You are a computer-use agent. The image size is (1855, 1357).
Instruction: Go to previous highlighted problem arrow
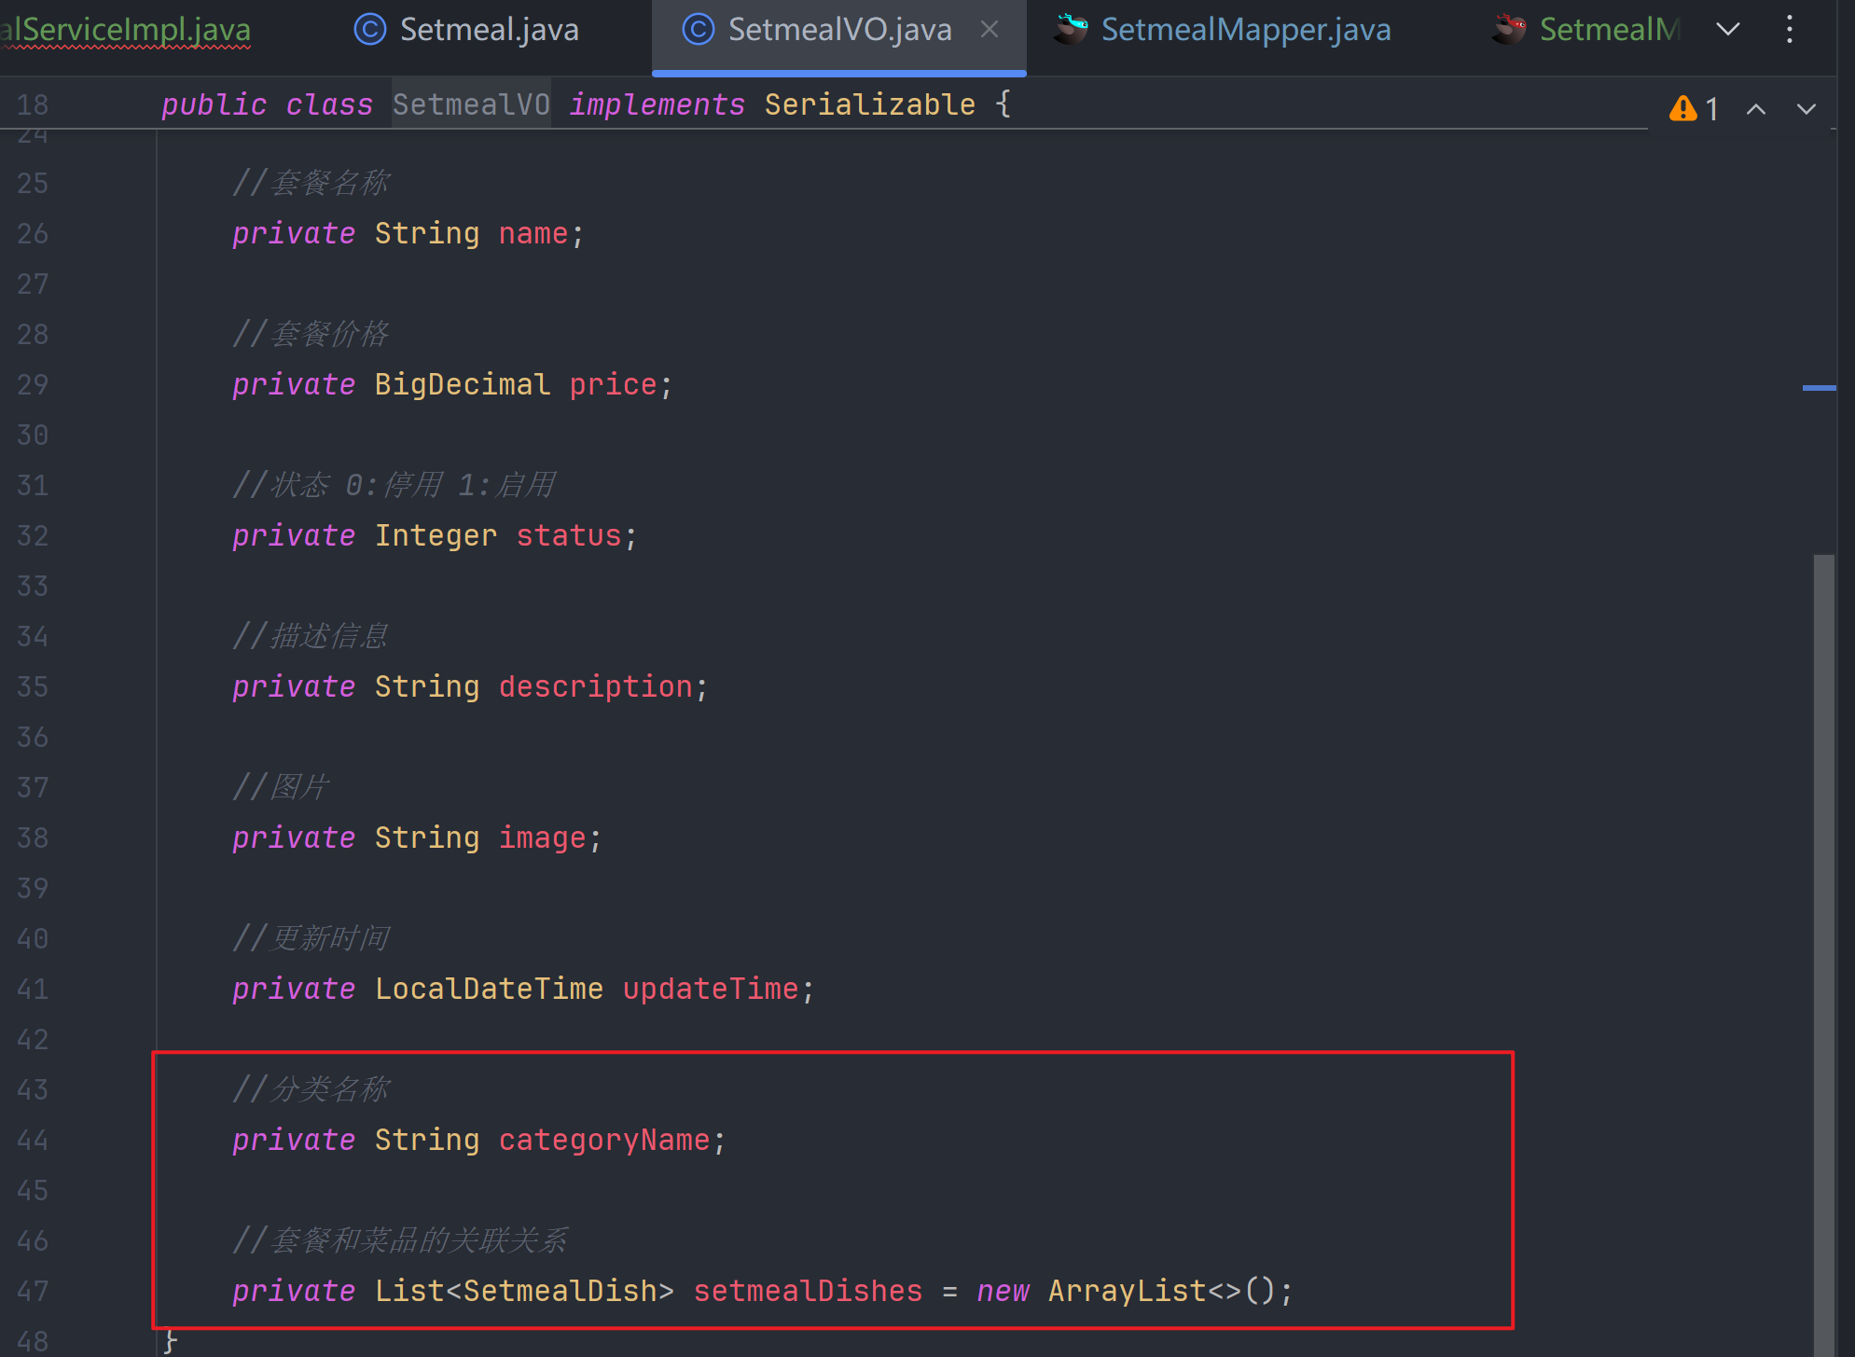coord(1755,109)
